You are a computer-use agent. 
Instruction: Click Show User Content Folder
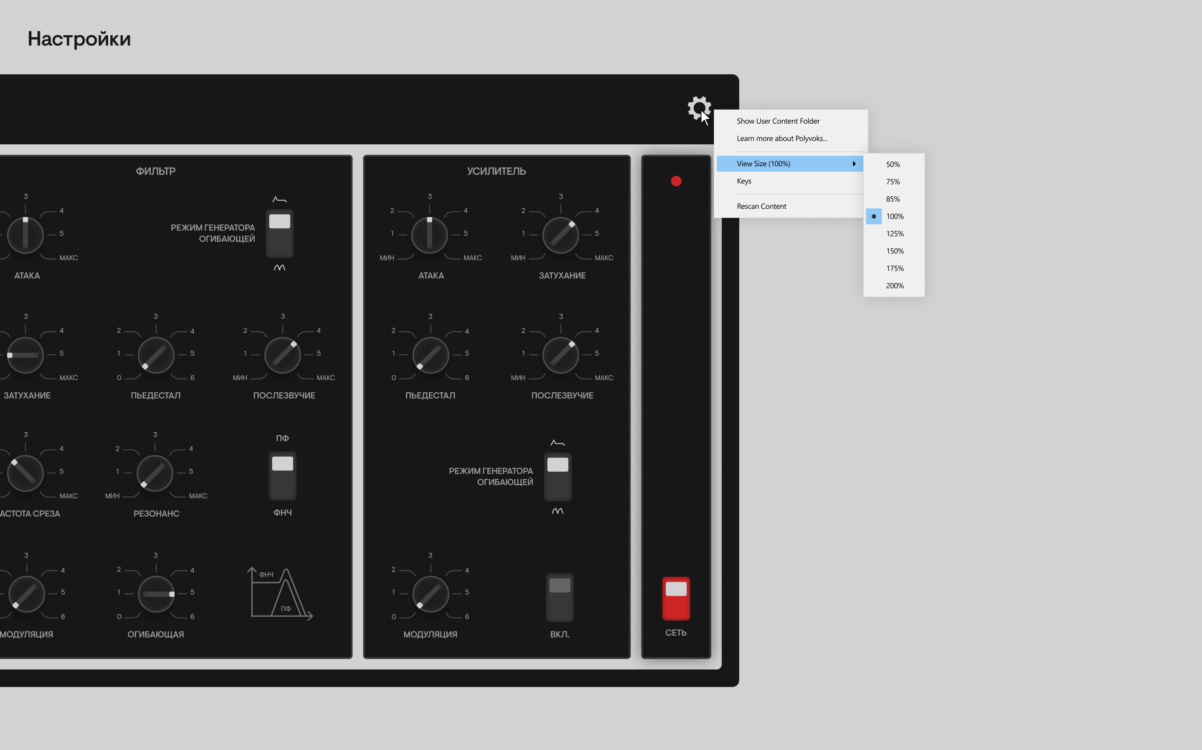point(778,121)
